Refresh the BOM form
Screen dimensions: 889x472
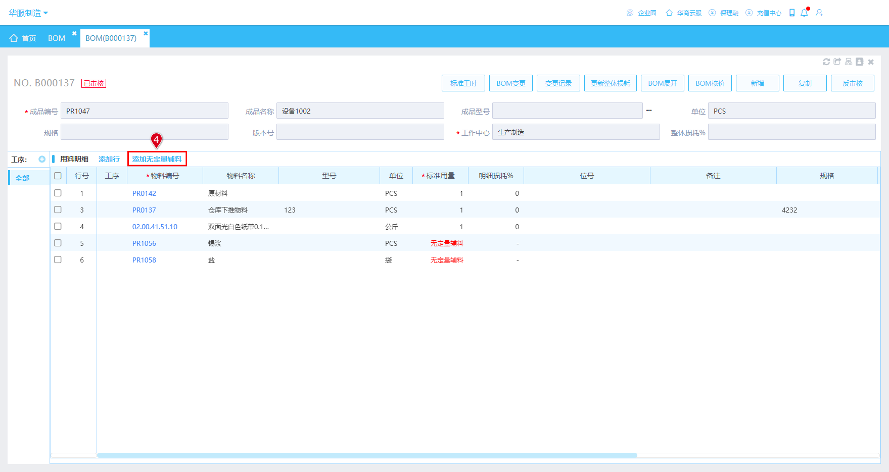826,62
